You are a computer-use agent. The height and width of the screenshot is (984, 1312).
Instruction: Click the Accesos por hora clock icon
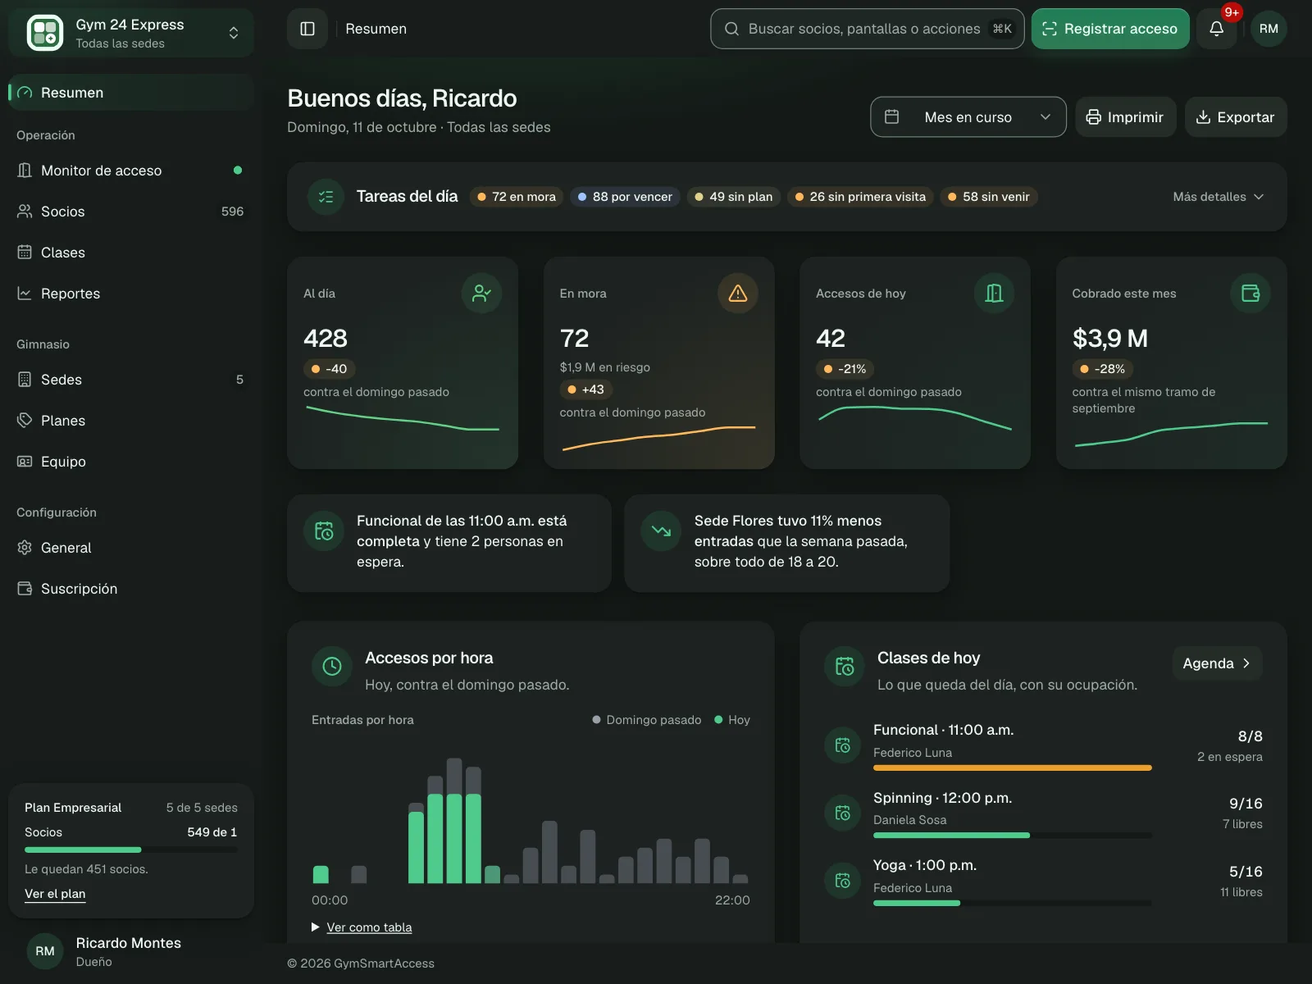[332, 666]
